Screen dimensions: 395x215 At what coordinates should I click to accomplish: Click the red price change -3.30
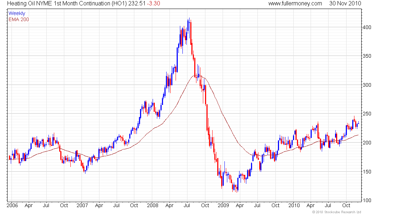153,4
